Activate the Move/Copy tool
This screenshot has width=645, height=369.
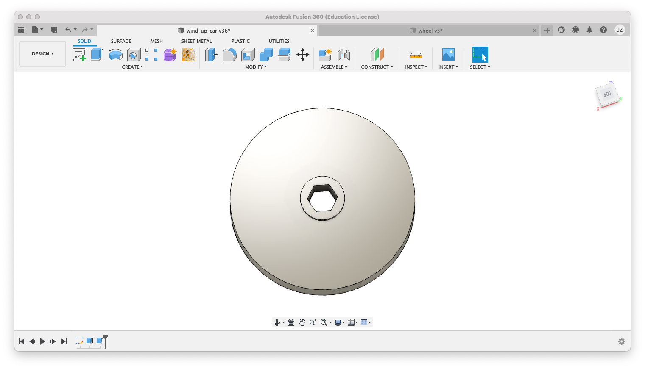(303, 55)
